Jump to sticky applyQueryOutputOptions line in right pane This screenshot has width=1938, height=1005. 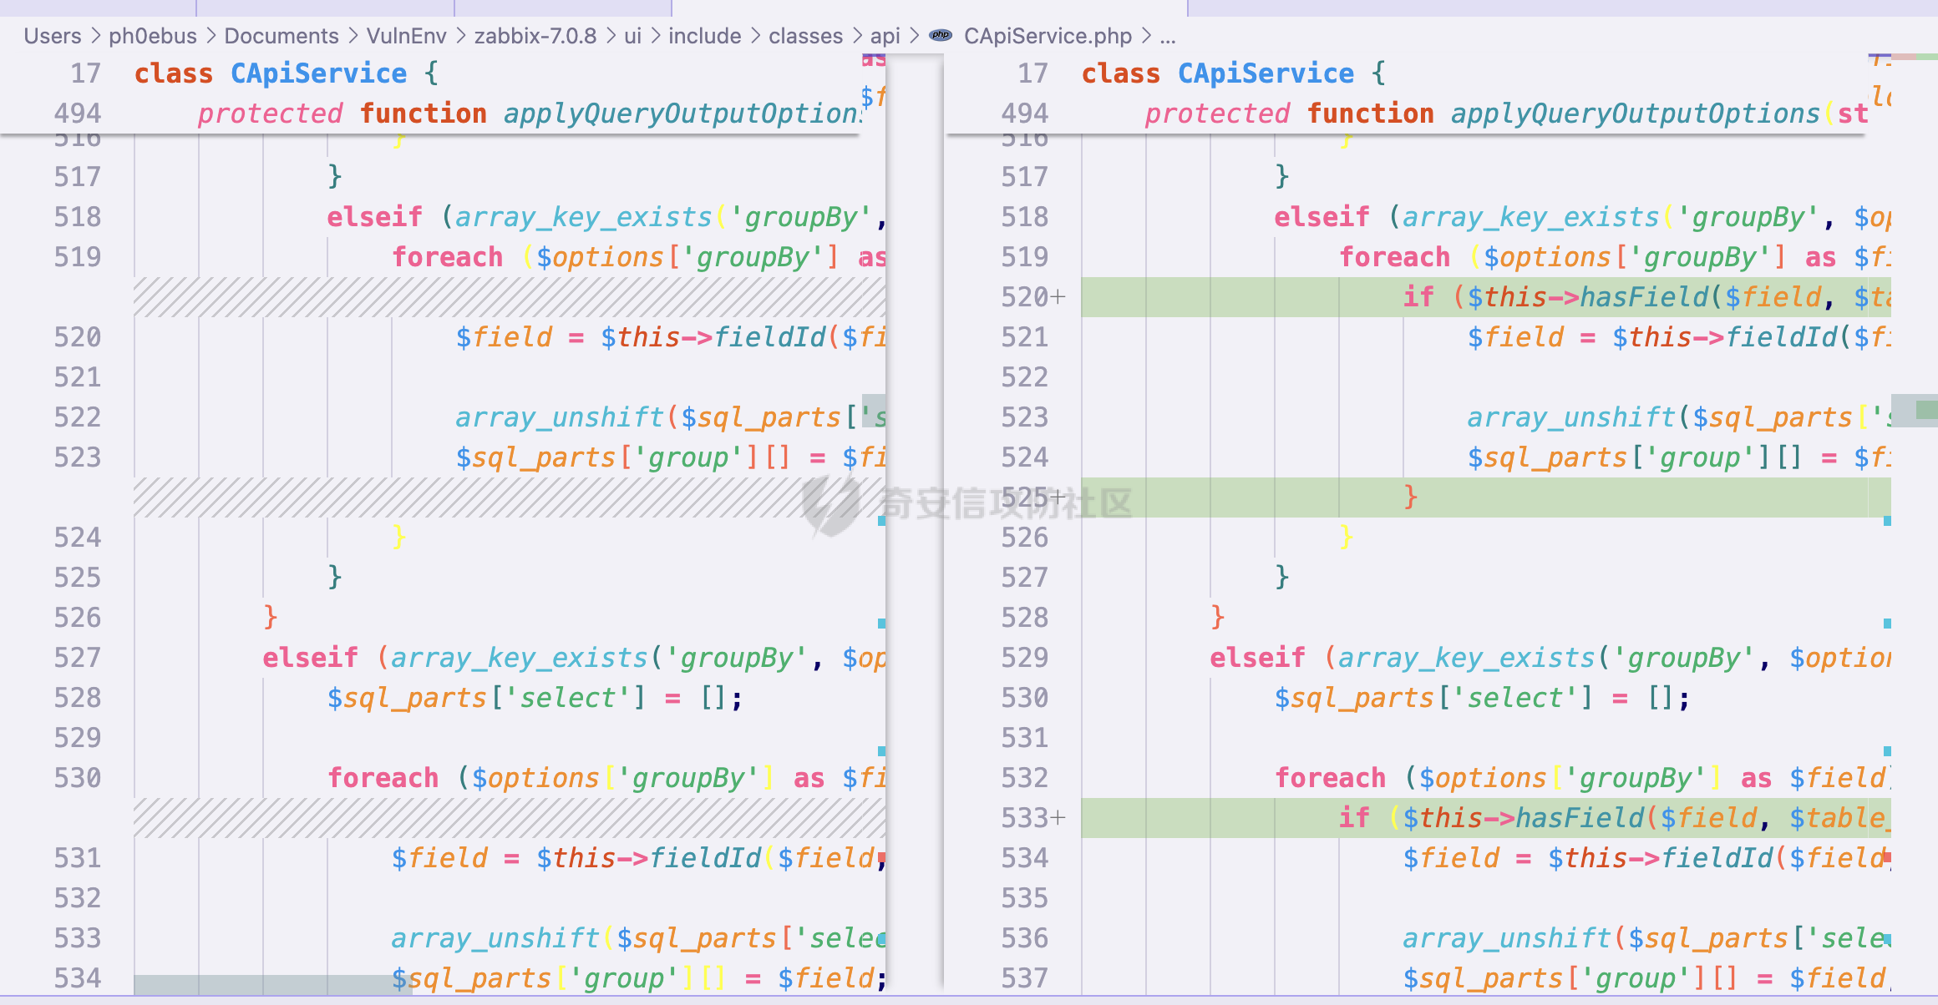coord(1634,114)
